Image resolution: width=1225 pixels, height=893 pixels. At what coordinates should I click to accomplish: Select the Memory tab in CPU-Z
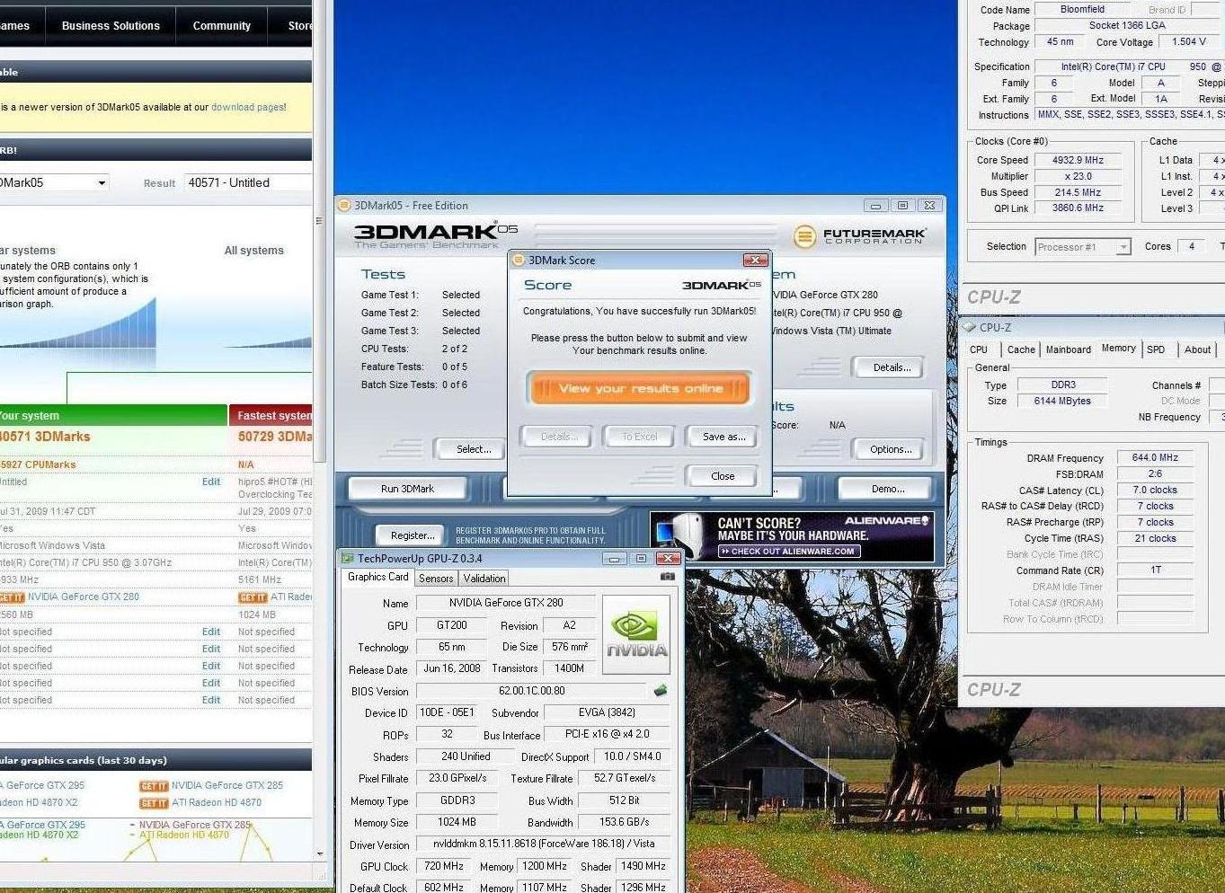1119,349
